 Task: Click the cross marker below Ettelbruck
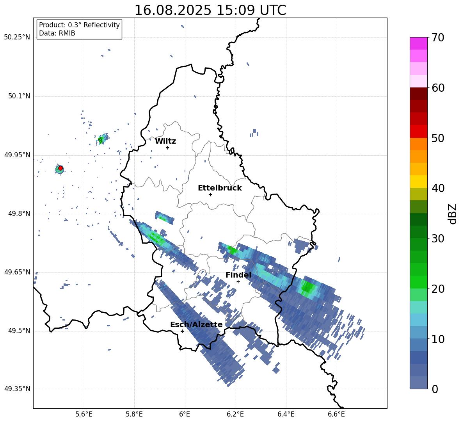tap(210, 194)
